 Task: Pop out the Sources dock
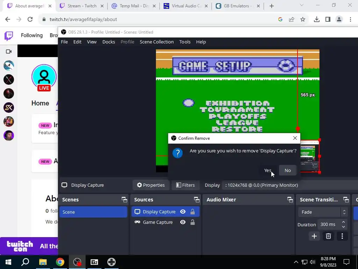[x=196, y=199]
